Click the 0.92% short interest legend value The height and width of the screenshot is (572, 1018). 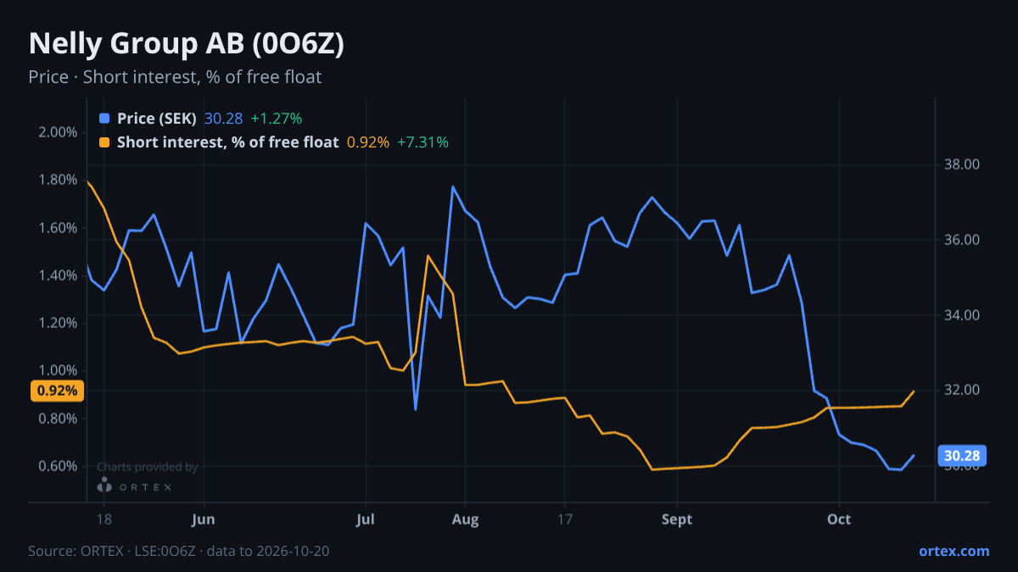coord(368,142)
